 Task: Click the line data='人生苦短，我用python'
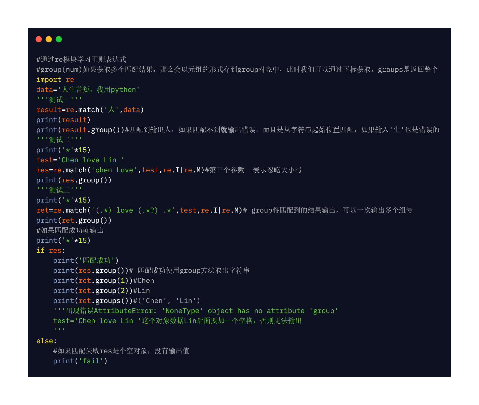(x=88, y=90)
